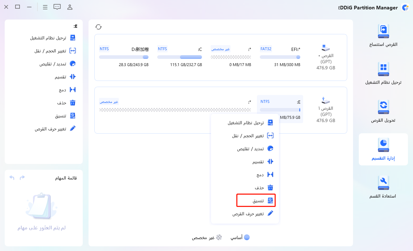The image size is (413, 251).
Task: Select the D: NTFS partition block
Action: click(124, 57)
